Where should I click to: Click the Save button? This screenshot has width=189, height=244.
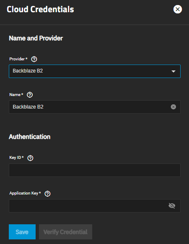tap(22, 232)
